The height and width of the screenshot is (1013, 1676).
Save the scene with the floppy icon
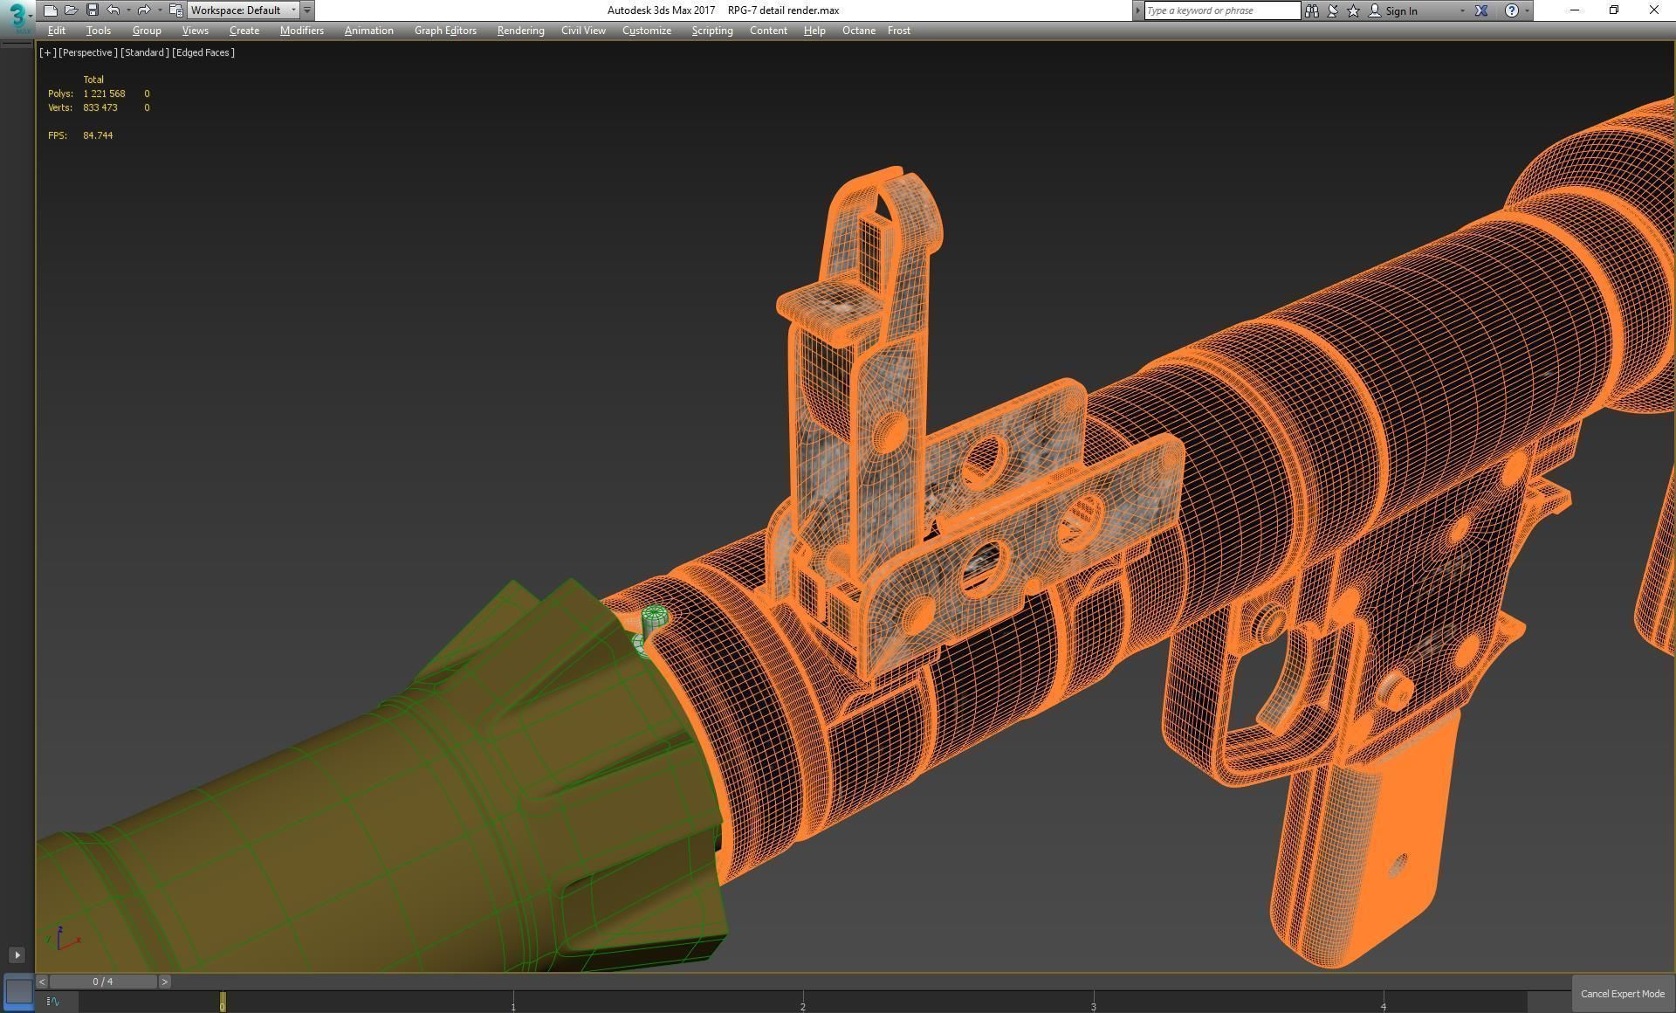(x=93, y=10)
